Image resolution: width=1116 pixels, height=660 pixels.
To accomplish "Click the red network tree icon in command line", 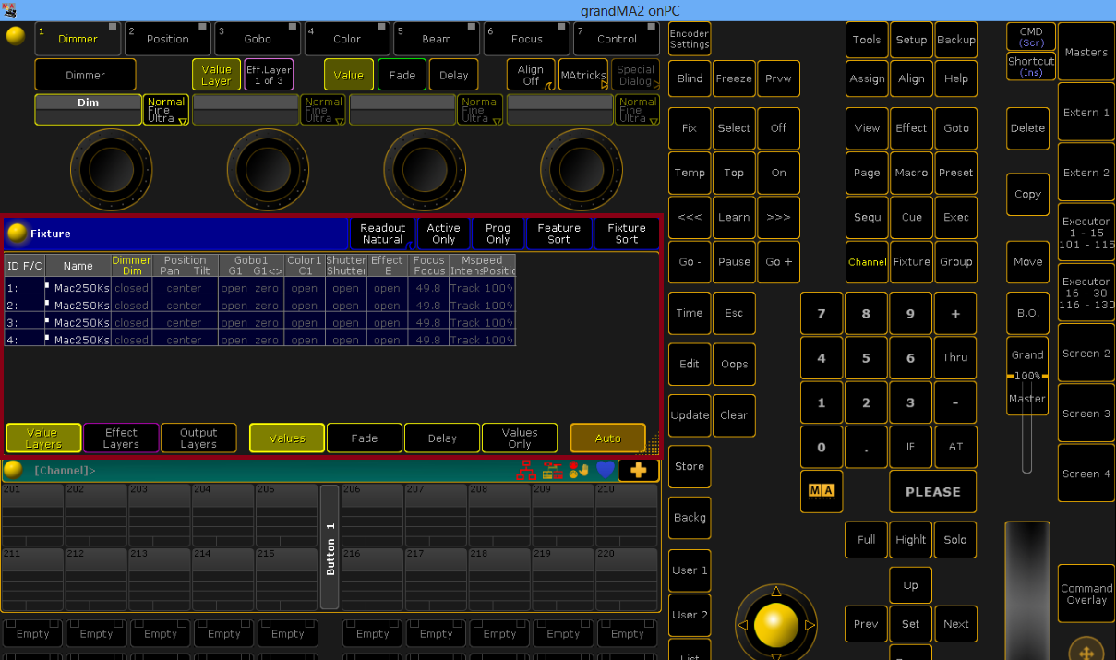I will (x=526, y=470).
